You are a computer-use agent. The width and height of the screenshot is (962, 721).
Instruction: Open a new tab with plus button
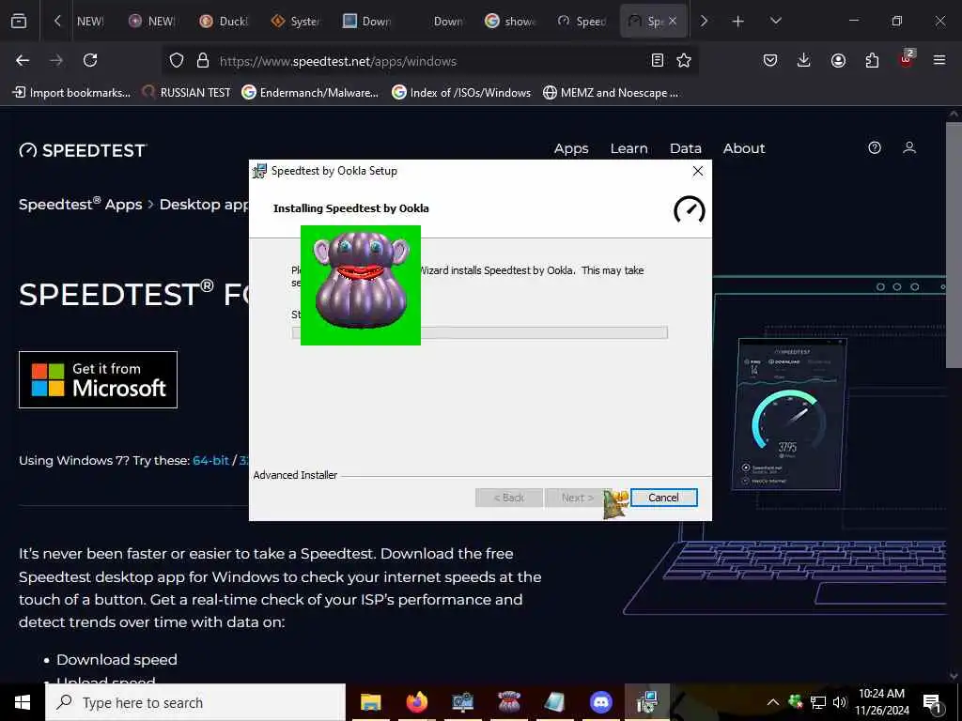(738, 22)
